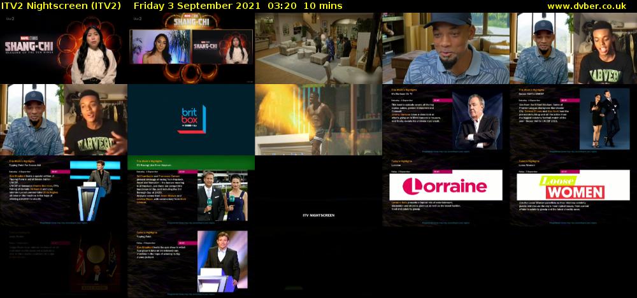Click the Lorraine logo banner
The image size is (637, 298).
tap(446, 186)
